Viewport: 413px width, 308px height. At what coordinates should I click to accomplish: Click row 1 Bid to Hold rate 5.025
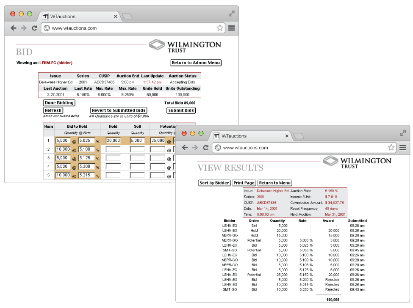pyautogui.click(x=86, y=141)
